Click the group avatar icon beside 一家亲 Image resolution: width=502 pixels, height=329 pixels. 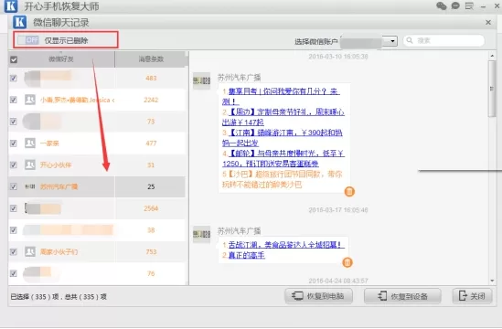pyautogui.click(x=30, y=143)
